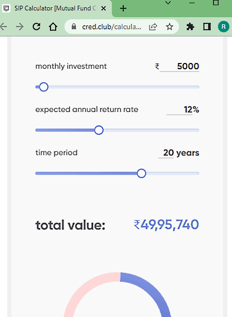Click the forward navigation arrow
This screenshot has height=317, width=232.
click(20, 26)
